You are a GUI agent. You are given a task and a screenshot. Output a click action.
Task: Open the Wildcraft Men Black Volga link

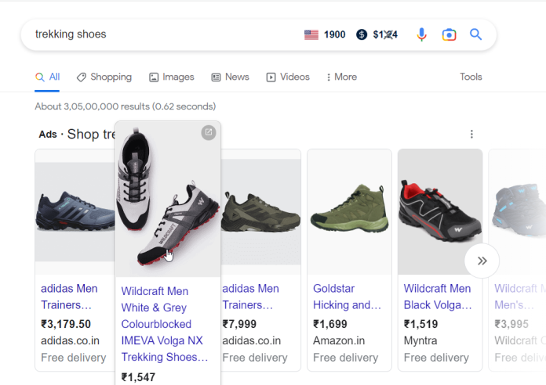point(438,297)
